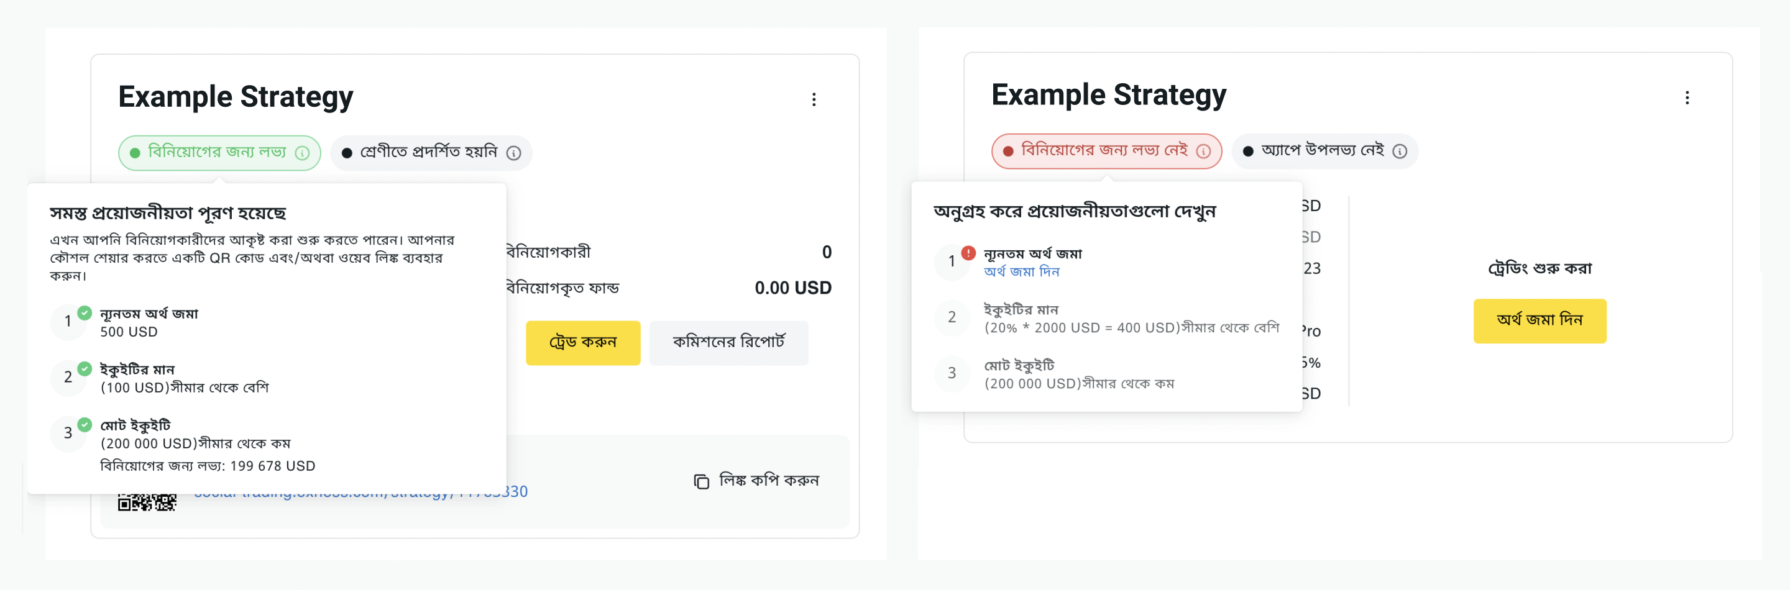Click the red বিনিয়োগের জন্য লভ্য নেই status badge
Screen dimensions: 1790x590
pos(1106,152)
